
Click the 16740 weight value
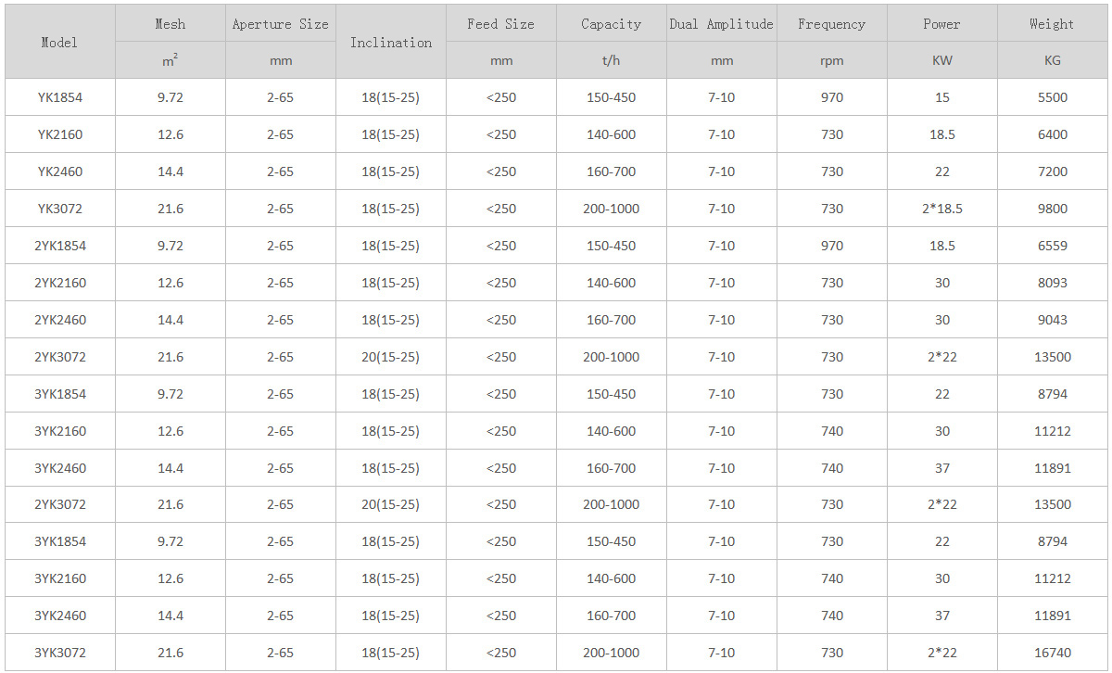pyautogui.click(x=1052, y=653)
